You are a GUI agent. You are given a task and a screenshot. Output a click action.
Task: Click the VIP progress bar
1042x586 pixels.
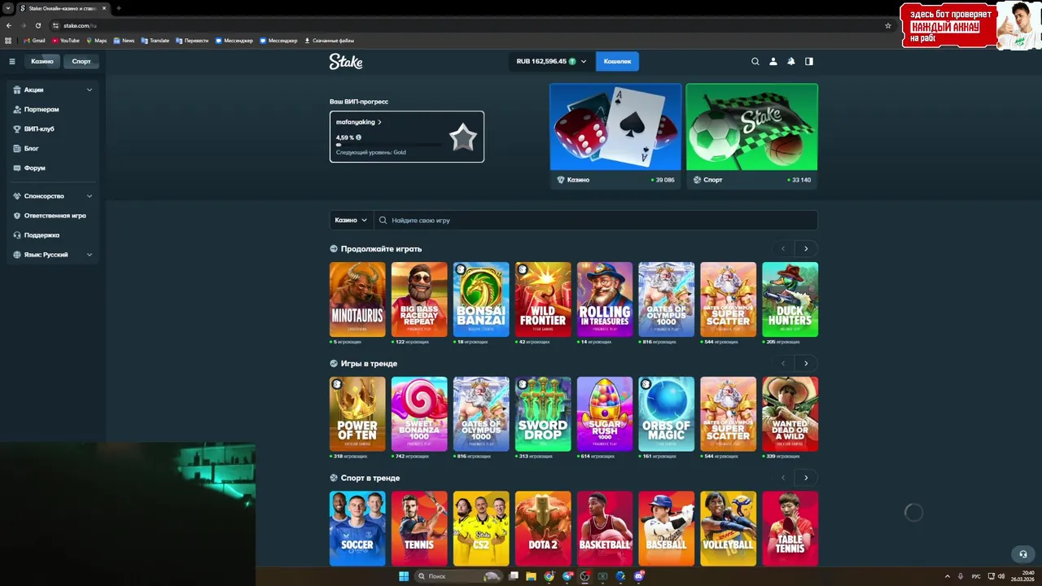(x=389, y=145)
